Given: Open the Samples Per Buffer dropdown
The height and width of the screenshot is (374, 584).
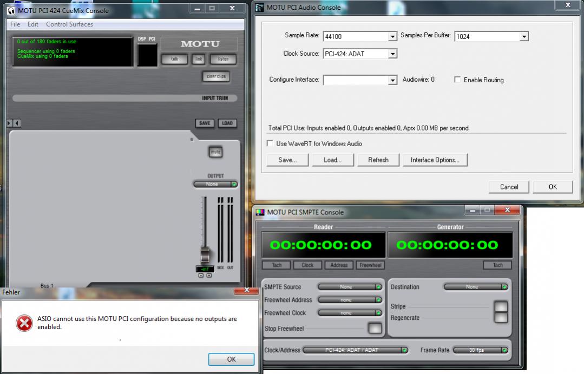Looking at the screenshot, I should [524, 36].
